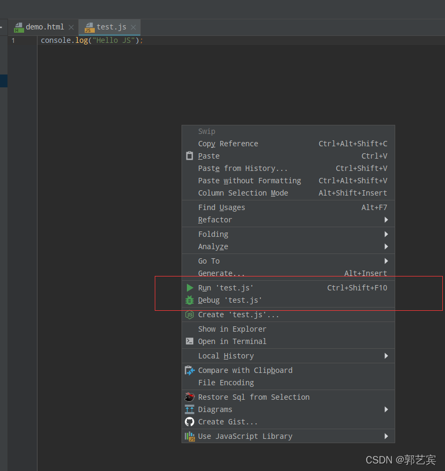This screenshot has width=445, height=471.
Task: Select the test.js editor tab
Action: click(110, 27)
